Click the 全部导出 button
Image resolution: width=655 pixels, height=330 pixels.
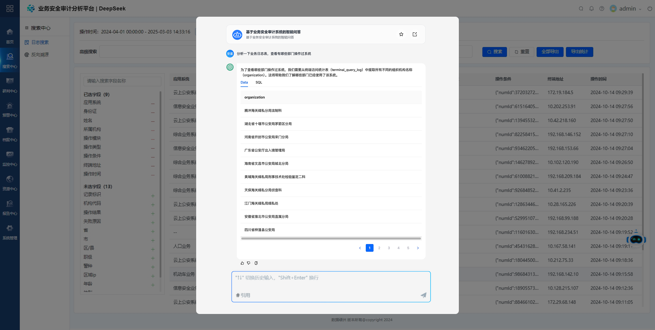click(x=550, y=52)
